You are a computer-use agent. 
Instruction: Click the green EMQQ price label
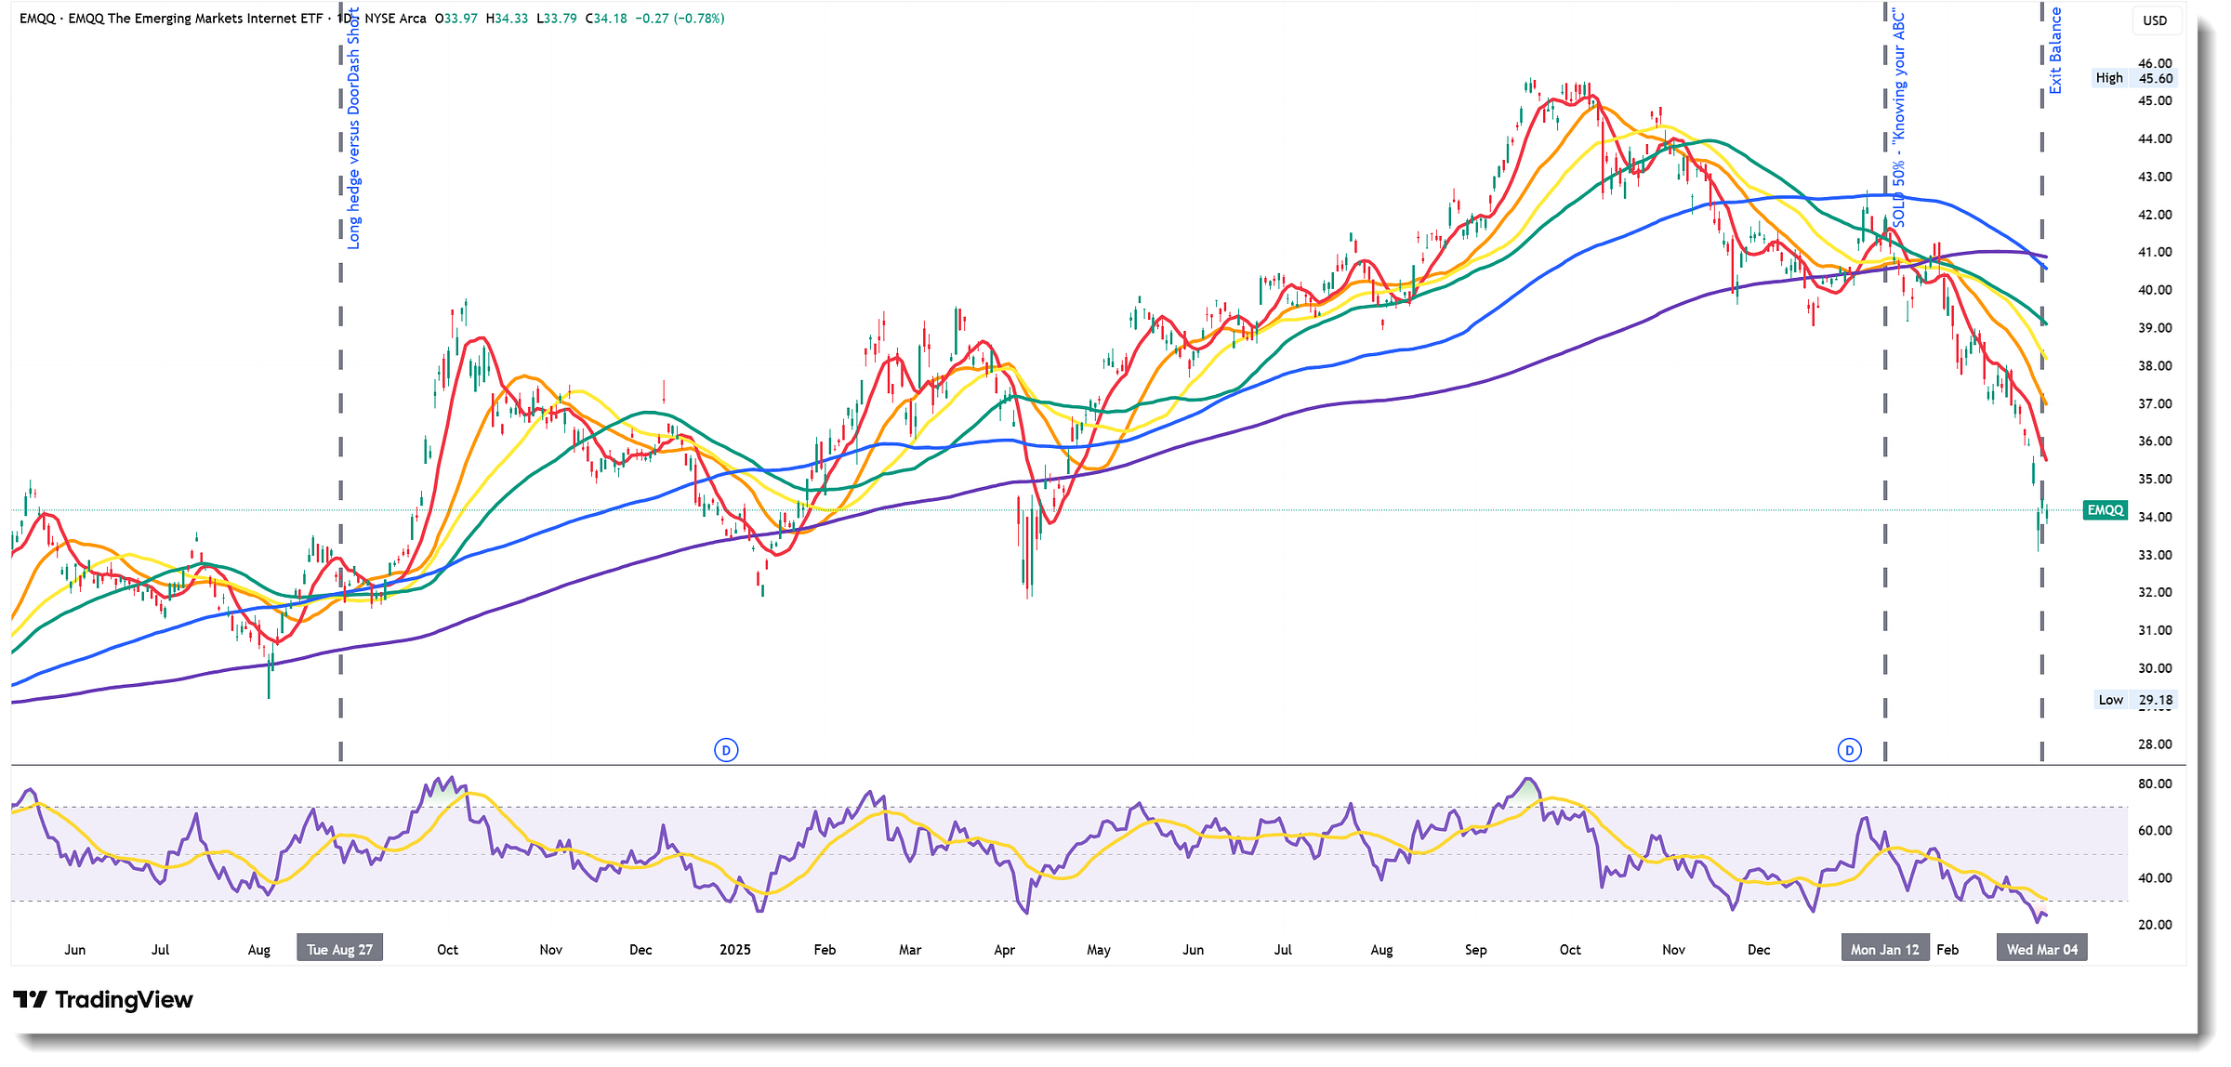pyautogui.click(x=2105, y=510)
